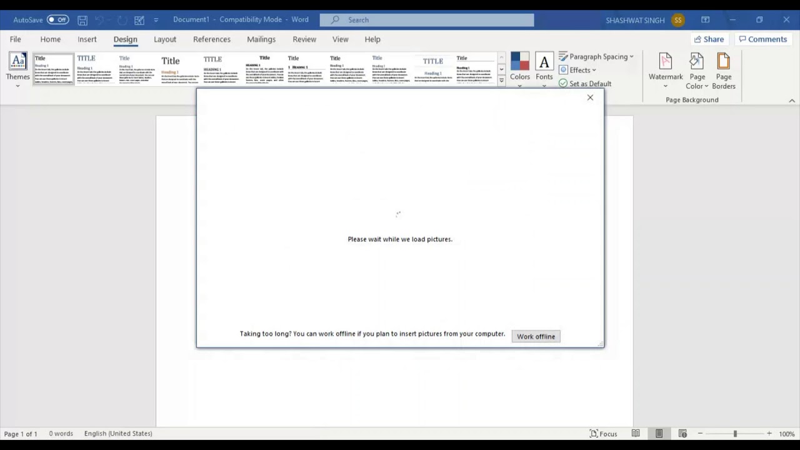Viewport: 800px width, 450px height.
Task: Switch to Web Layout view
Action: coord(682,434)
